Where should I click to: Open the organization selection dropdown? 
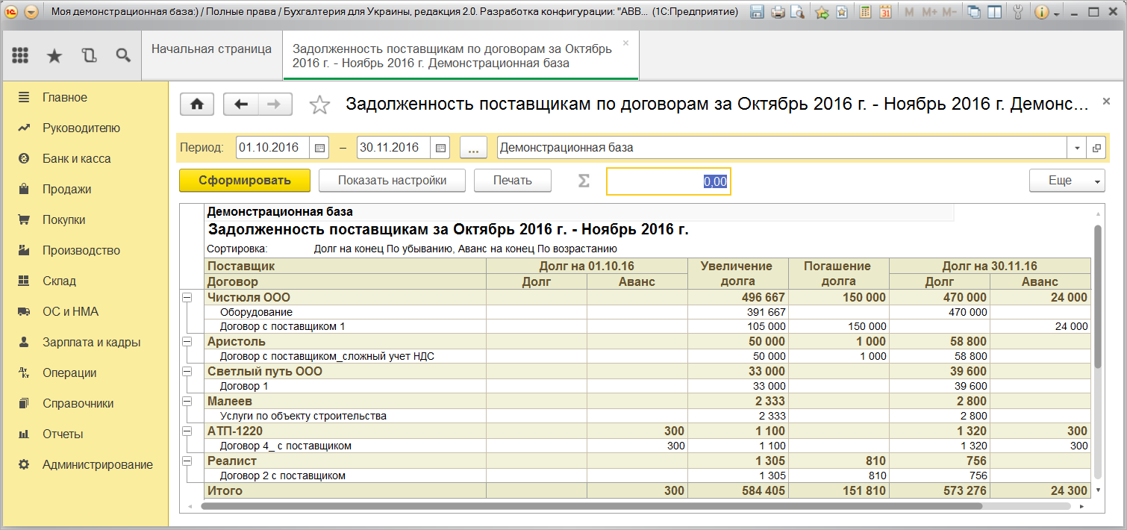point(1076,147)
